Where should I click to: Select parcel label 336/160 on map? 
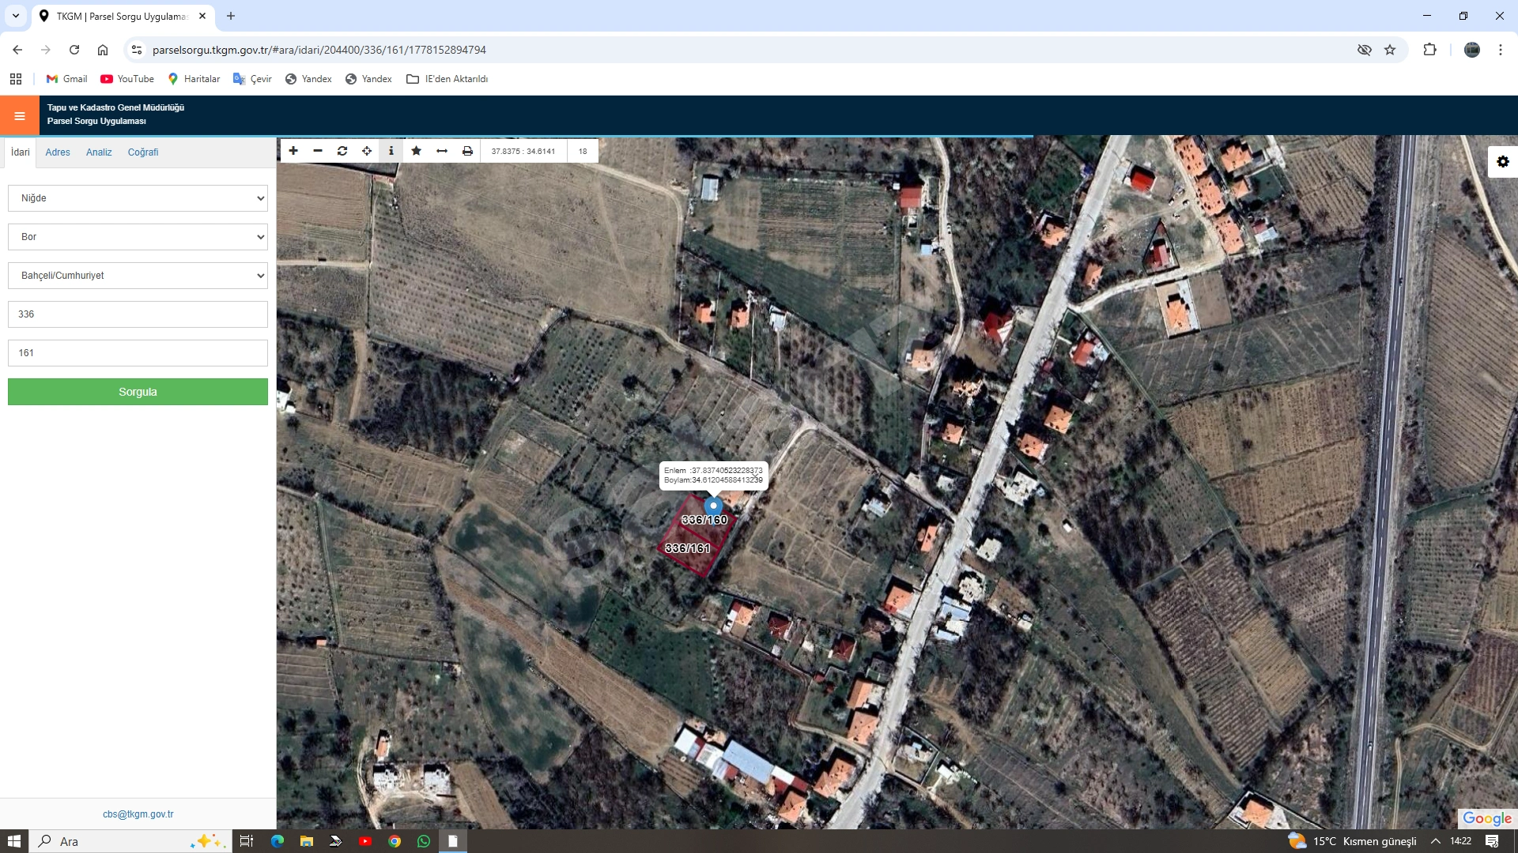pyautogui.click(x=704, y=520)
